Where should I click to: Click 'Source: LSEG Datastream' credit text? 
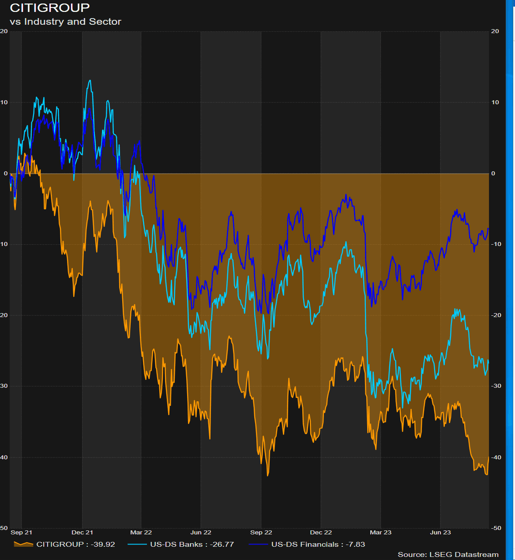448,554
